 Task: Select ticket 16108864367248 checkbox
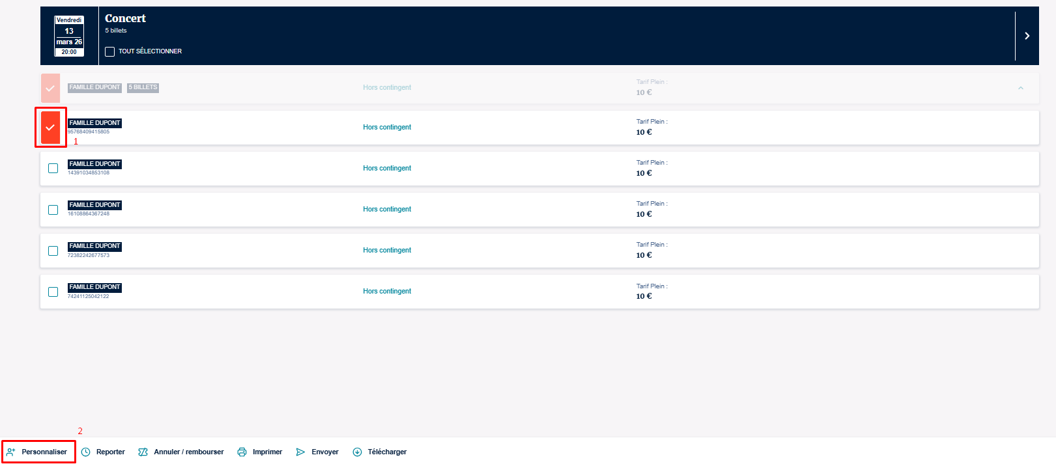pos(53,210)
